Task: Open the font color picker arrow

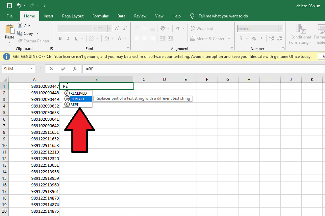Action: pyautogui.click(x=125, y=38)
